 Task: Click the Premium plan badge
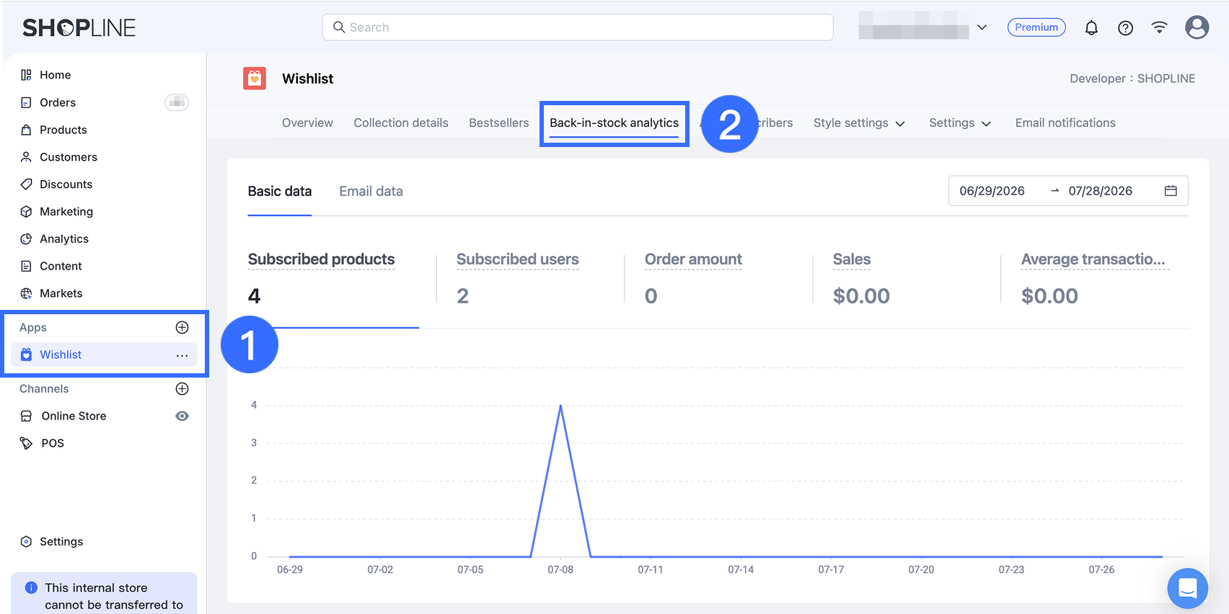[x=1036, y=27]
